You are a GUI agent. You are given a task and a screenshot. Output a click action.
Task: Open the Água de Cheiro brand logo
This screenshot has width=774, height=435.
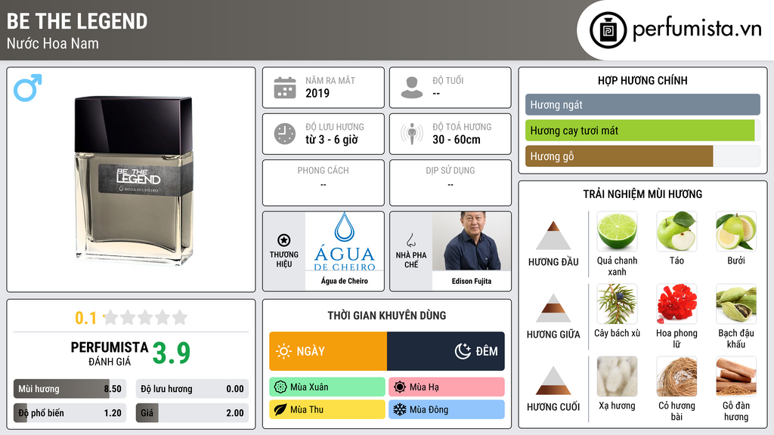coord(345,242)
